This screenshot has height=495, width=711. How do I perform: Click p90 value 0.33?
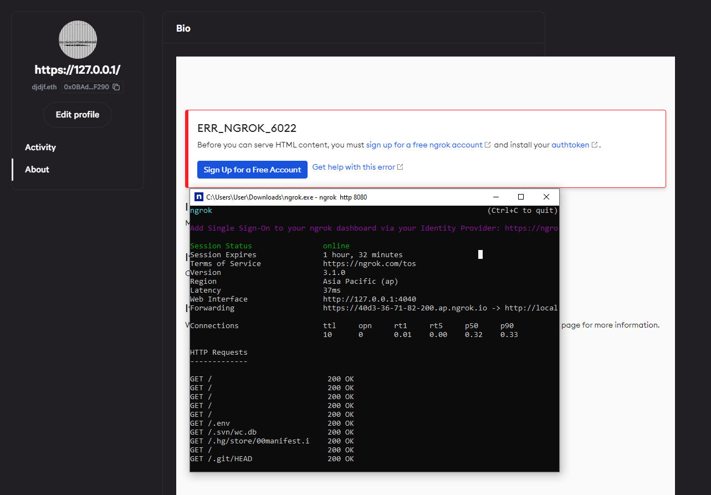(509, 334)
